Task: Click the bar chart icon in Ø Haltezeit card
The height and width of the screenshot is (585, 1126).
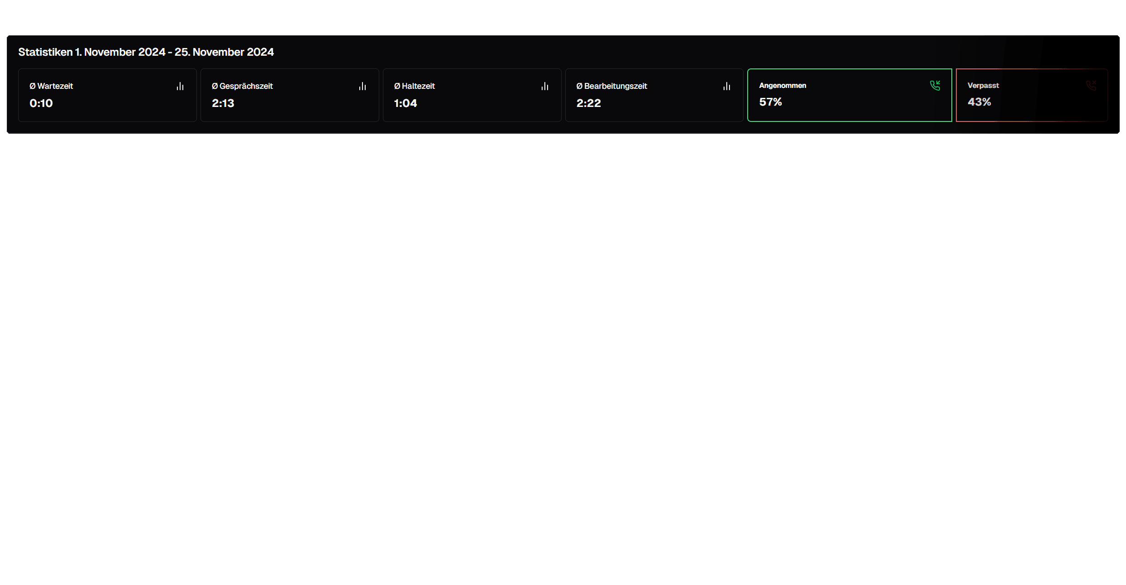Action: coord(545,86)
